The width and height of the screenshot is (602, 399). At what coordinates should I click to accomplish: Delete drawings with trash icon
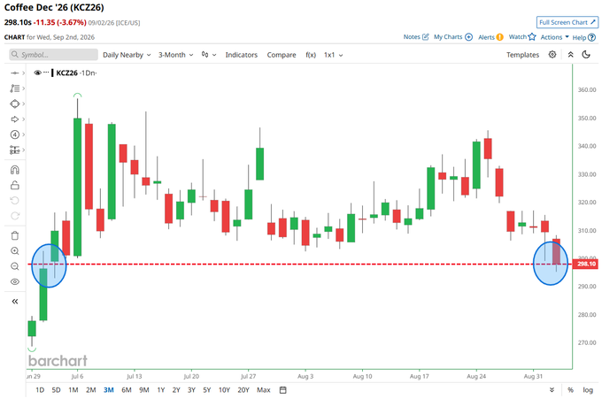pyautogui.click(x=14, y=235)
